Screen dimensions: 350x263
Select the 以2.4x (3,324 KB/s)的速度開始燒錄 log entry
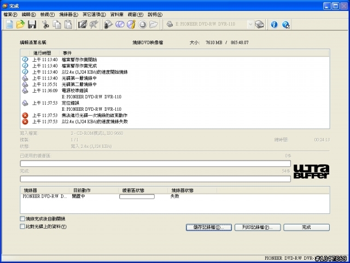(x=95, y=72)
